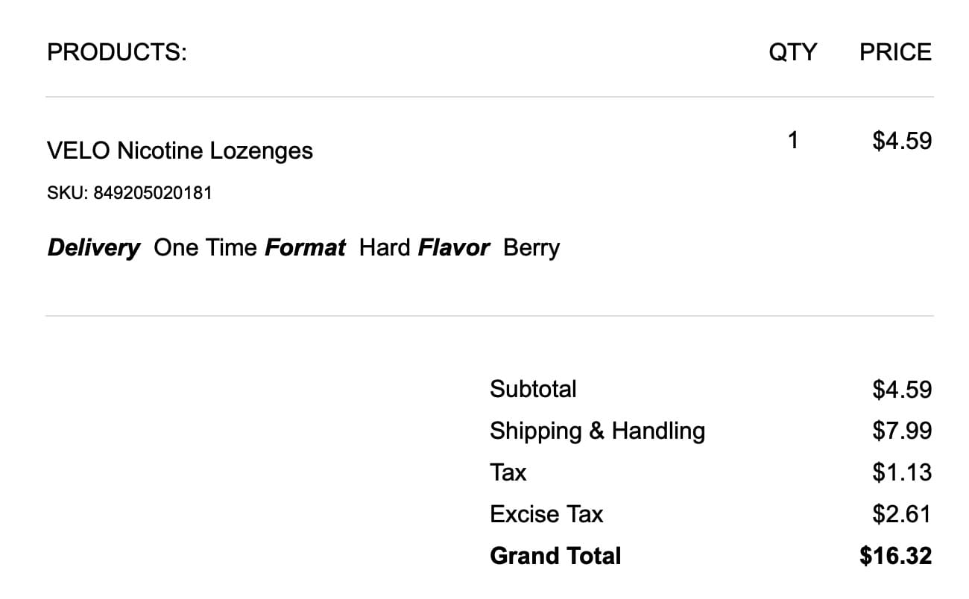
Task: Click the bold Format attribute label
Action: click(x=305, y=247)
